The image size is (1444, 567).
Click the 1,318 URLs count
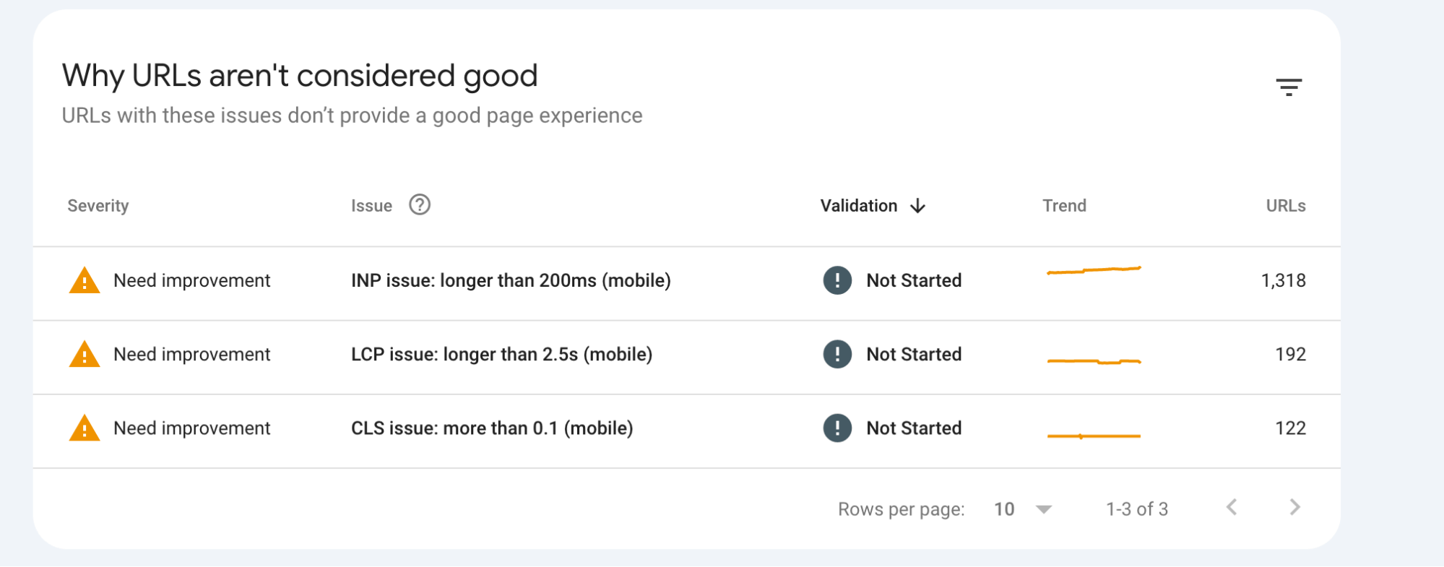[x=1283, y=280]
